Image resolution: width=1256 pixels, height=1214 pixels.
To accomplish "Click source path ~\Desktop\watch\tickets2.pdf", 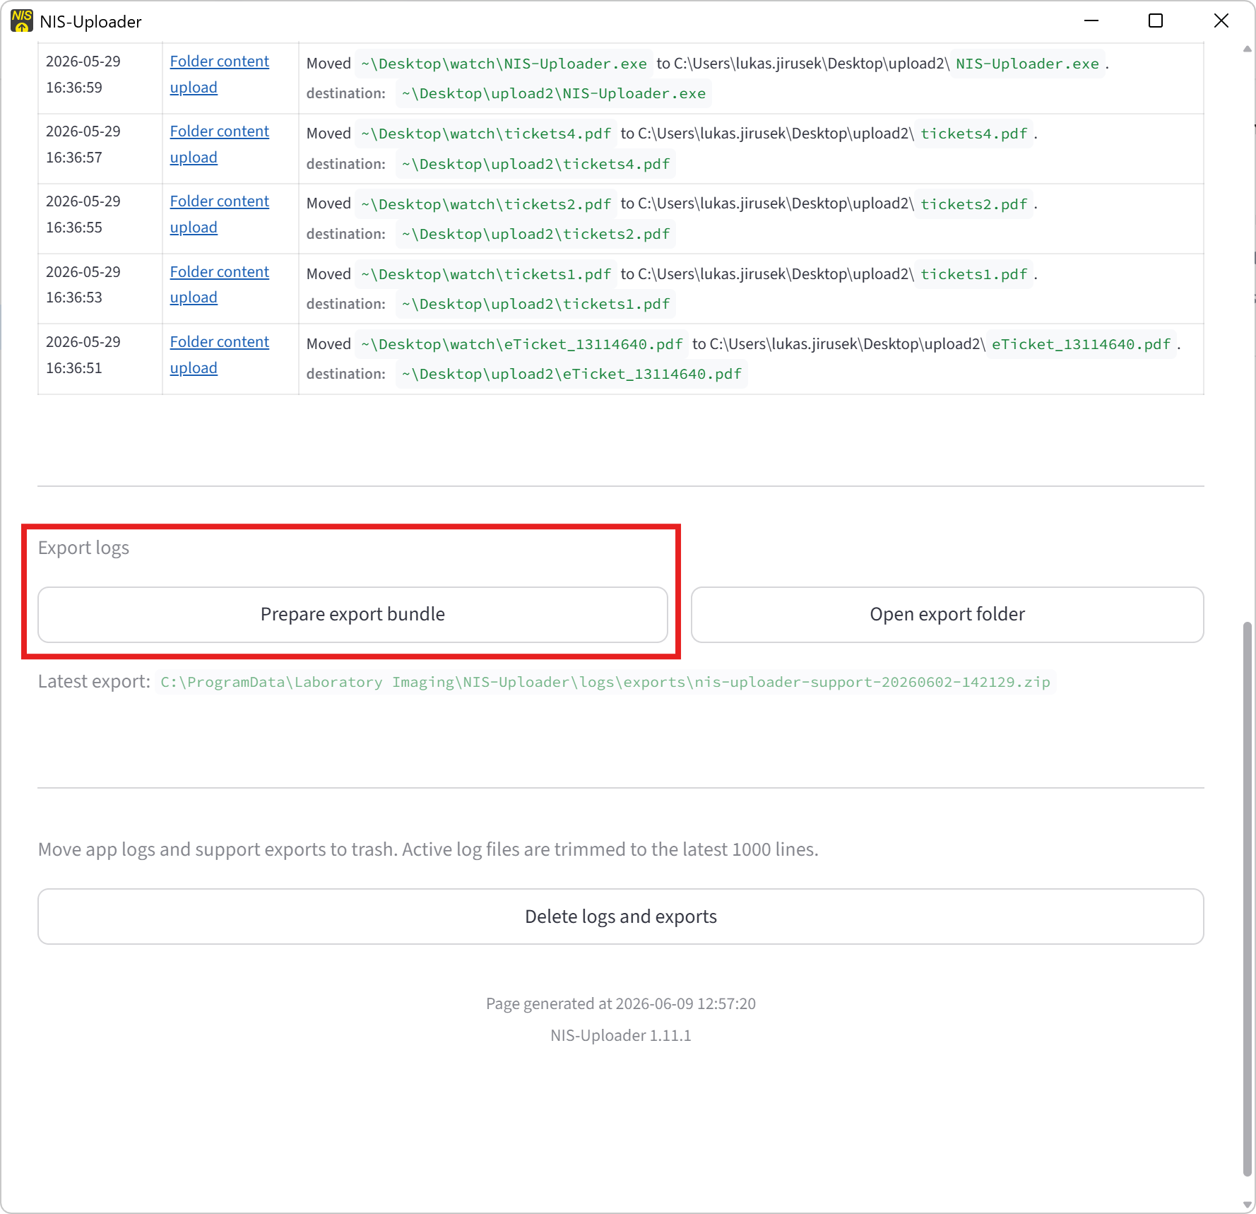I will [x=486, y=204].
